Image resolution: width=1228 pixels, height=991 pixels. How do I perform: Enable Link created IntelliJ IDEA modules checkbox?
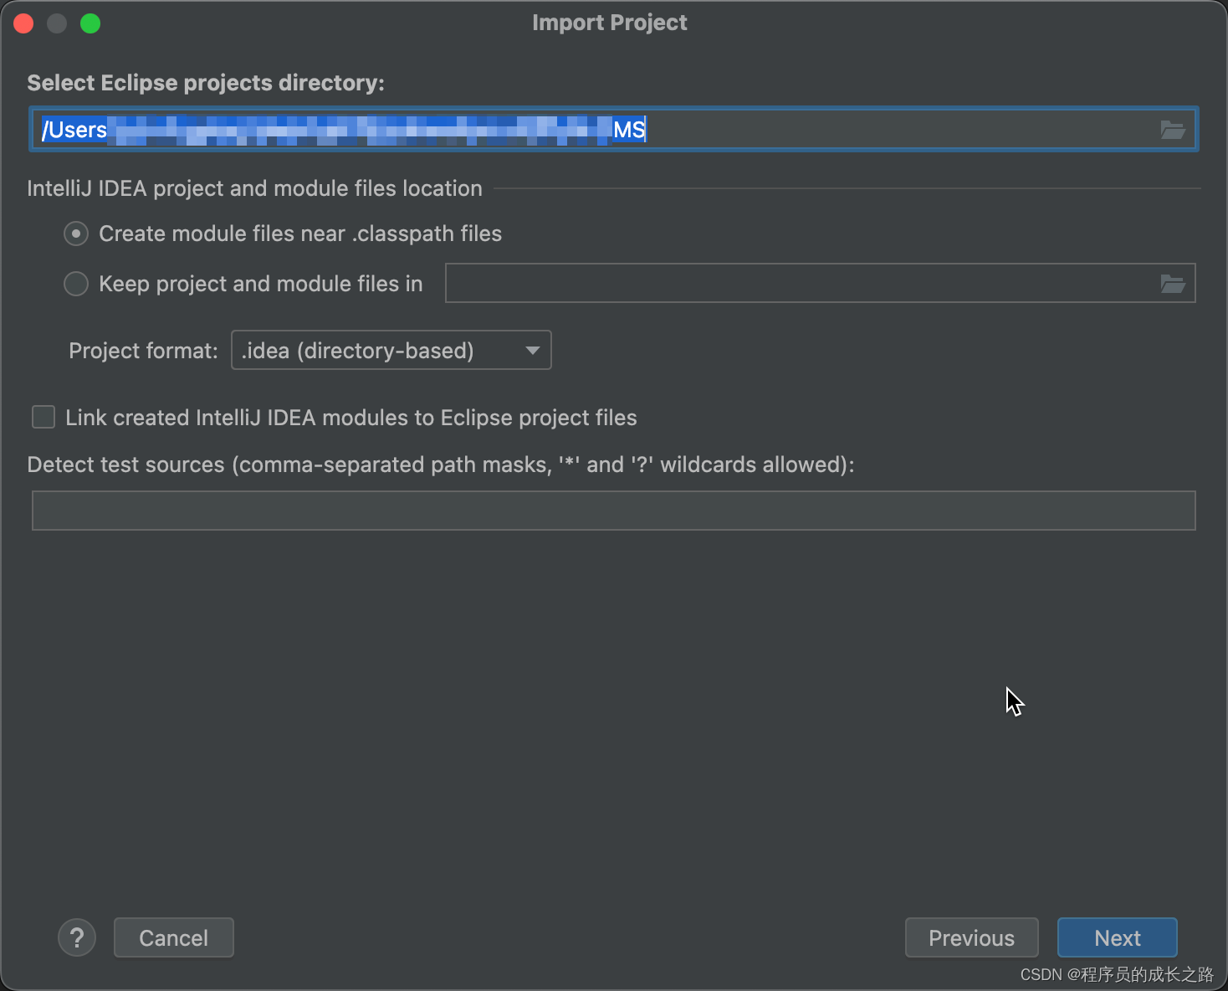(43, 417)
